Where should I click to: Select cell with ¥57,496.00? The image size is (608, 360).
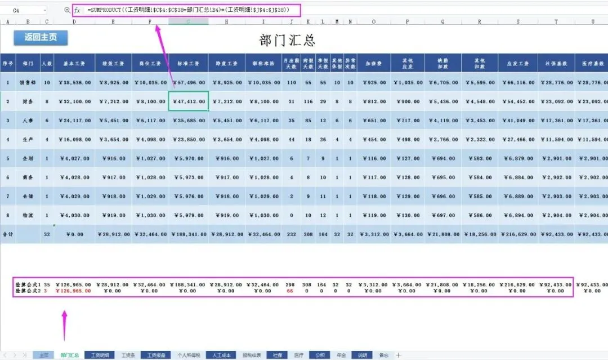tap(189, 82)
